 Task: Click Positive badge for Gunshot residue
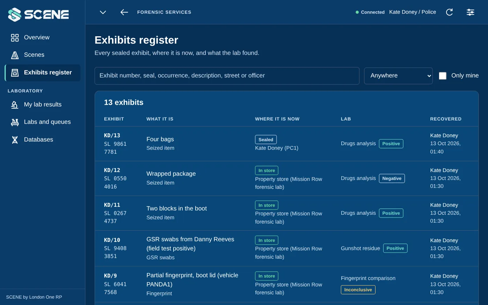tap(395, 248)
